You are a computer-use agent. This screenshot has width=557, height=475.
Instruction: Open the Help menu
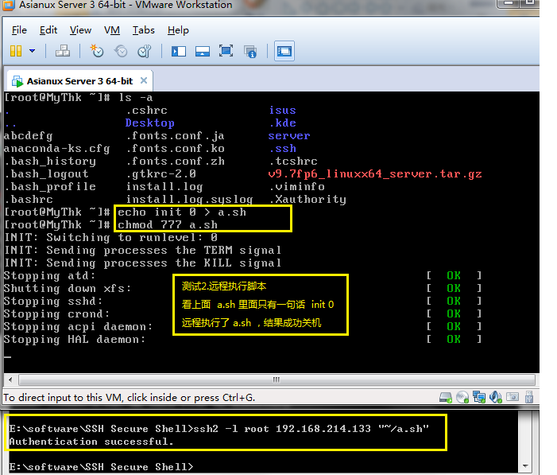178,30
